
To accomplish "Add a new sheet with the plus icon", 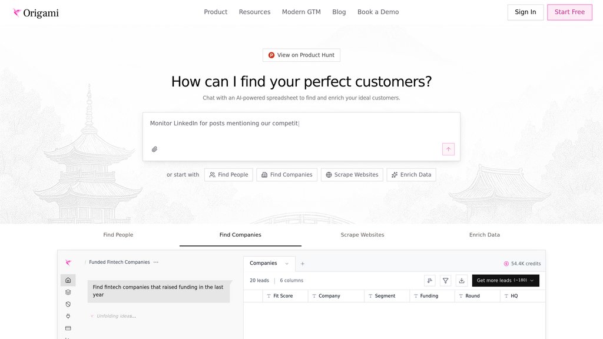I will 303,264.
